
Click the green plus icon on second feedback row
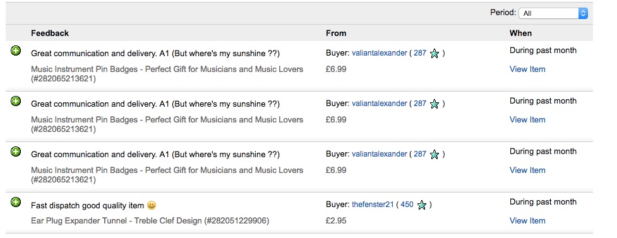[x=16, y=101]
